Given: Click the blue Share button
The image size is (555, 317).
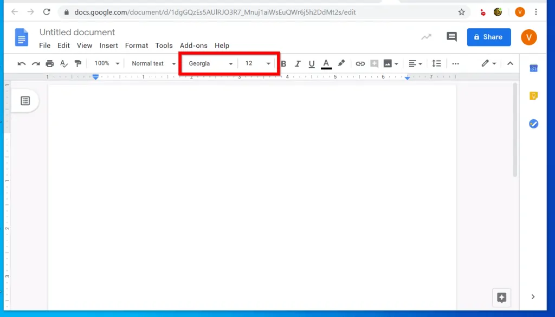Looking at the screenshot, I should pos(488,37).
